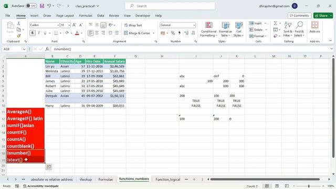336x189 pixels.
Task: Collapse the ribbon with chevron
Action: [x=330, y=40]
